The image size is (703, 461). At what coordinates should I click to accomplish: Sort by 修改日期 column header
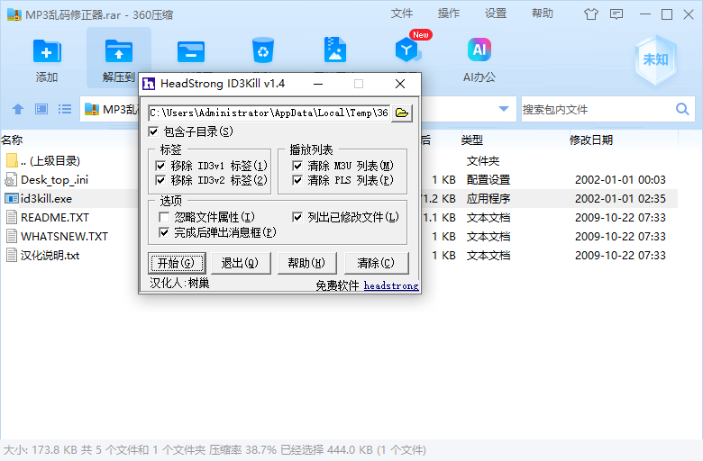(591, 140)
